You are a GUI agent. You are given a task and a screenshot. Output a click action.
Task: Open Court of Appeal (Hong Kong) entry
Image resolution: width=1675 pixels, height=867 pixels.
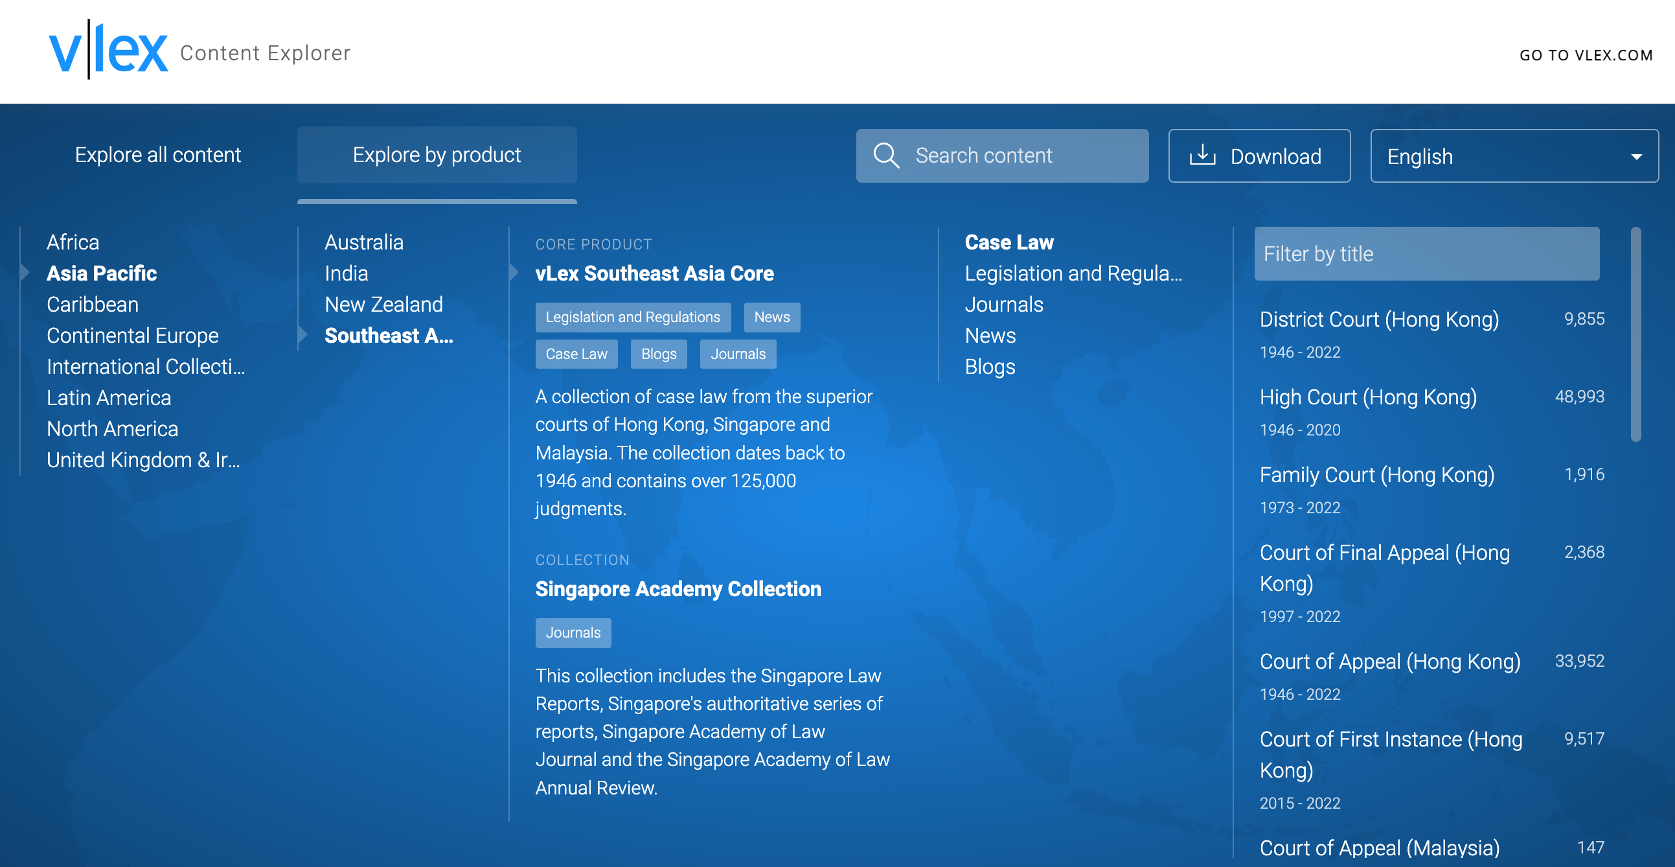[x=1390, y=662]
